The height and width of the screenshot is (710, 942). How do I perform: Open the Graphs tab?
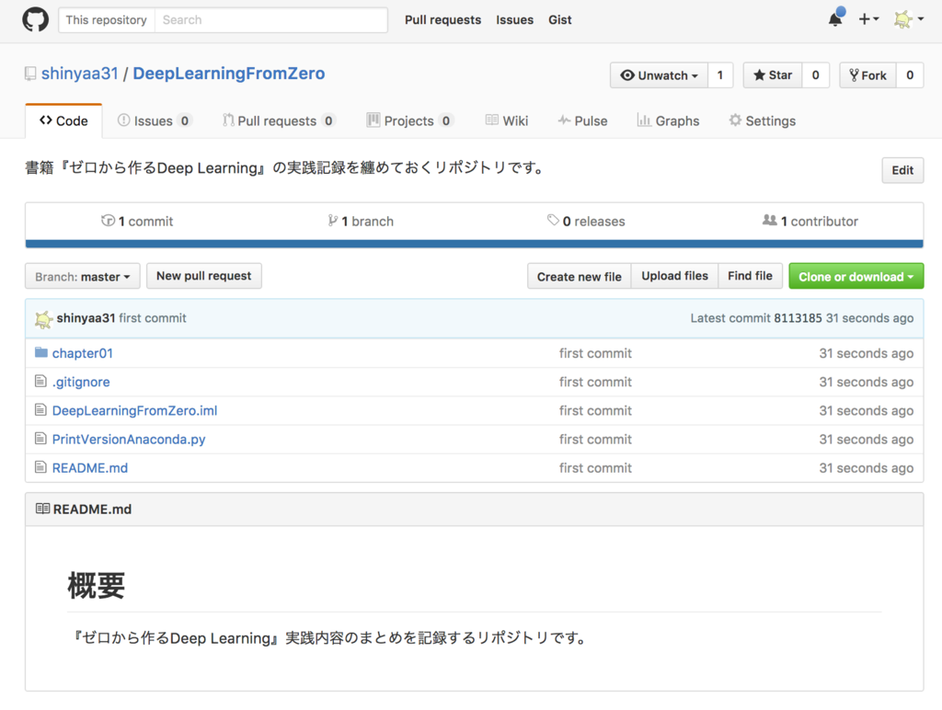pyautogui.click(x=668, y=120)
